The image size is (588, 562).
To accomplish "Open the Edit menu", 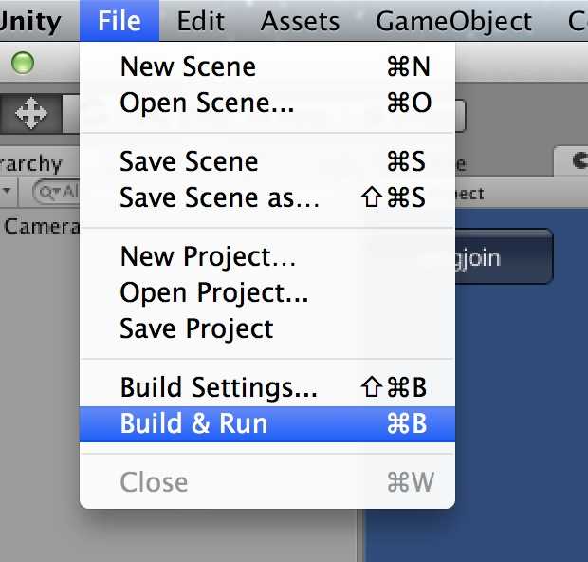I will [x=201, y=21].
